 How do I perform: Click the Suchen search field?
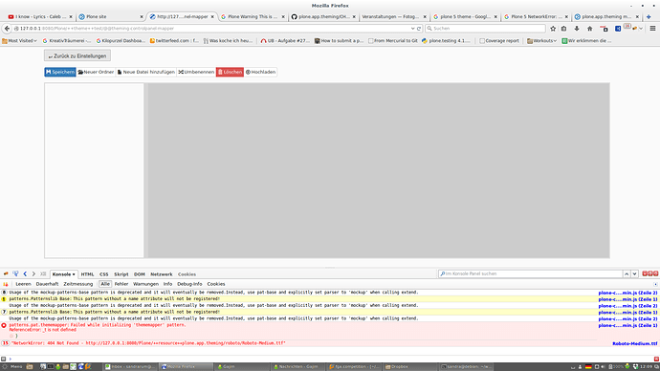[x=485, y=28]
